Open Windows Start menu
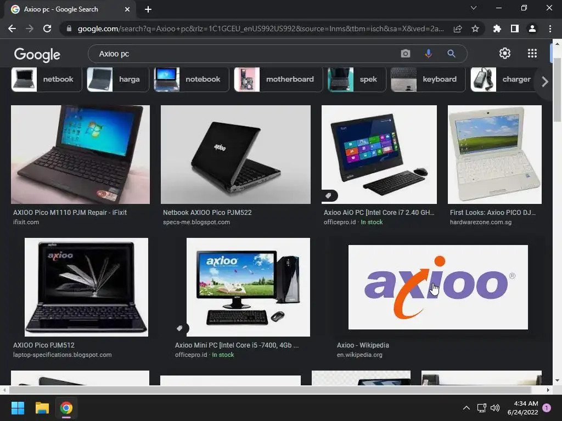Viewport: 562px width, 421px height. 18,408
